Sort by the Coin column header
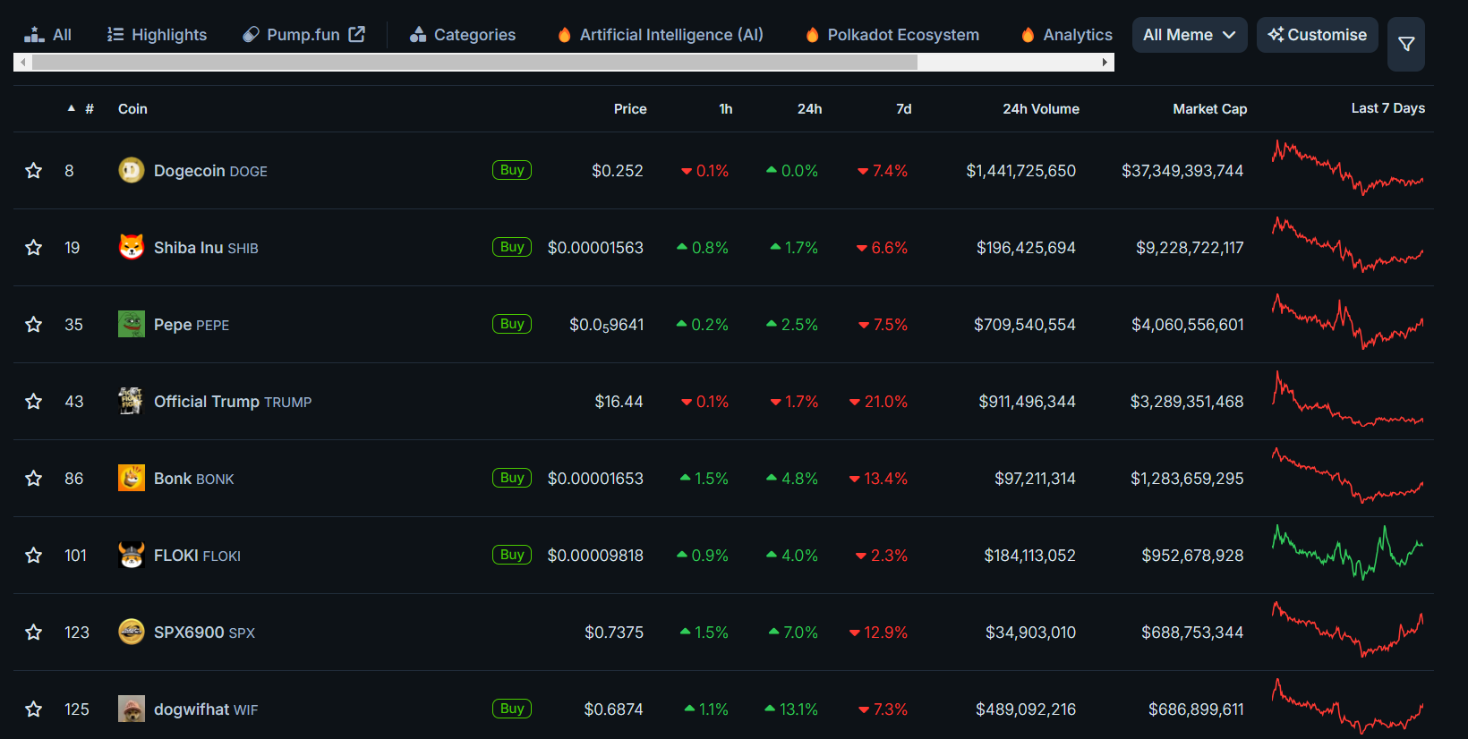This screenshot has width=1468, height=739. point(132,108)
